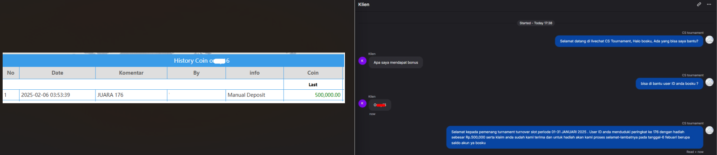
Task: Click the chat link attachment icon
Action: pyautogui.click(x=699, y=5)
